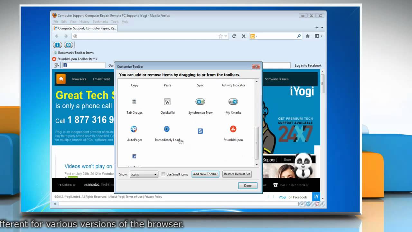Click the Facebook icon in the StumbleUpon toolbar field
412x232 pixels.
[x=65, y=65]
